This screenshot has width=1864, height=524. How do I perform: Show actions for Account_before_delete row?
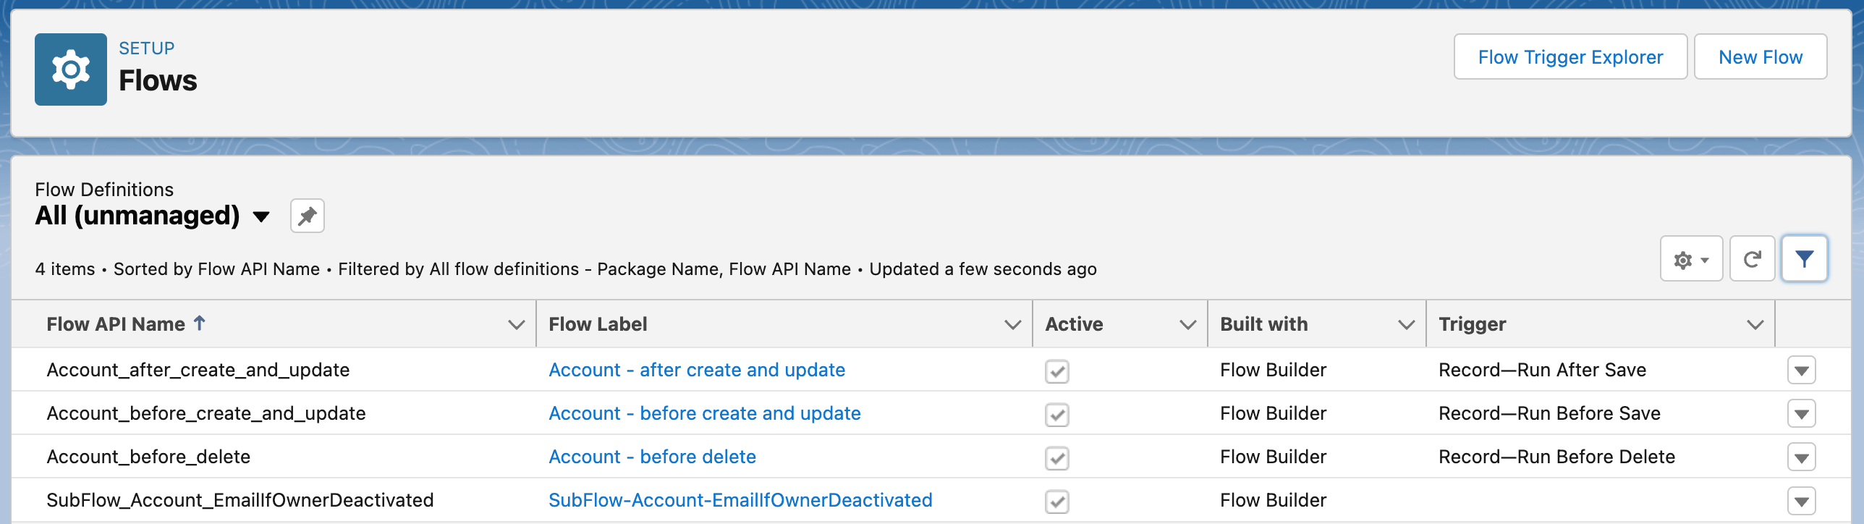coord(1802,457)
